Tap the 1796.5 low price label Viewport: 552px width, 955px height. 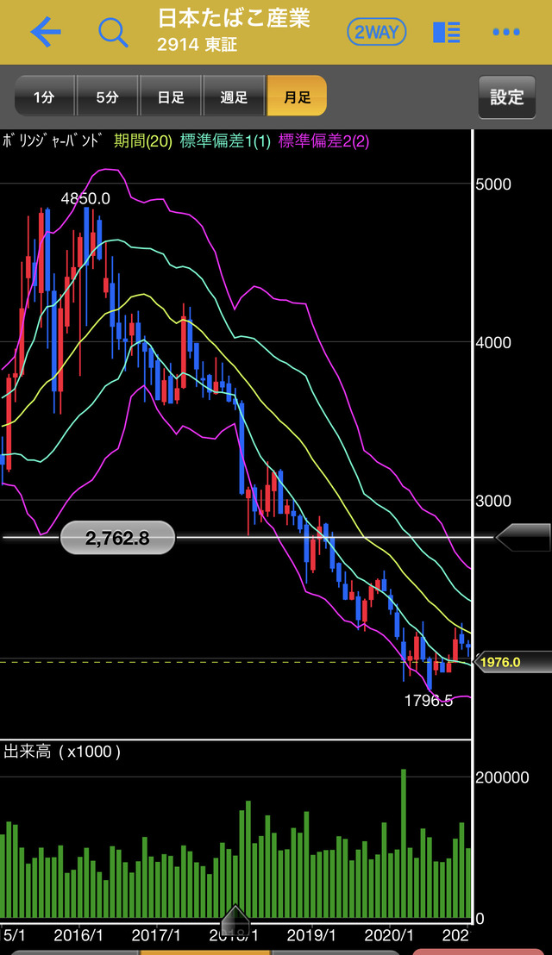[429, 701]
